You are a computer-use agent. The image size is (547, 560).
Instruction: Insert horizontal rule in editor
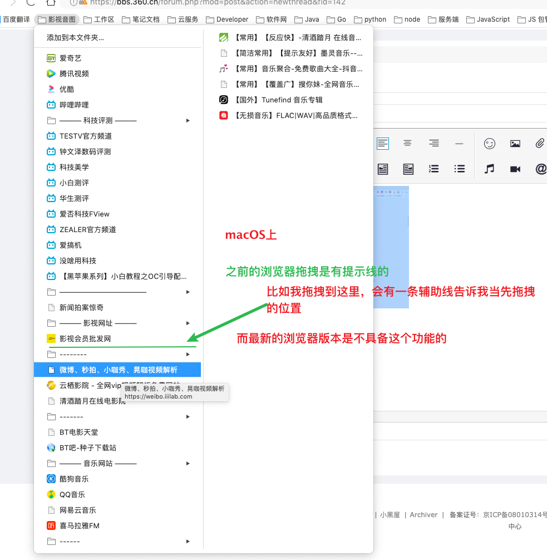click(459, 144)
